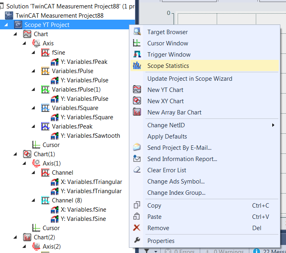Click the YT Chart node icon
This screenshot has width=286, height=253.
point(27,34)
